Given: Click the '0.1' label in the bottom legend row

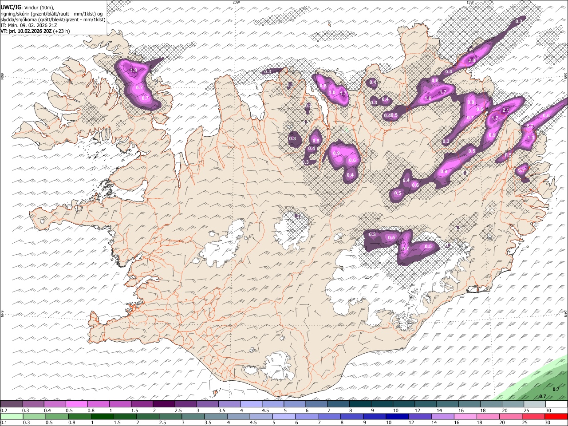Looking at the screenshot, I should coord(3,423).
